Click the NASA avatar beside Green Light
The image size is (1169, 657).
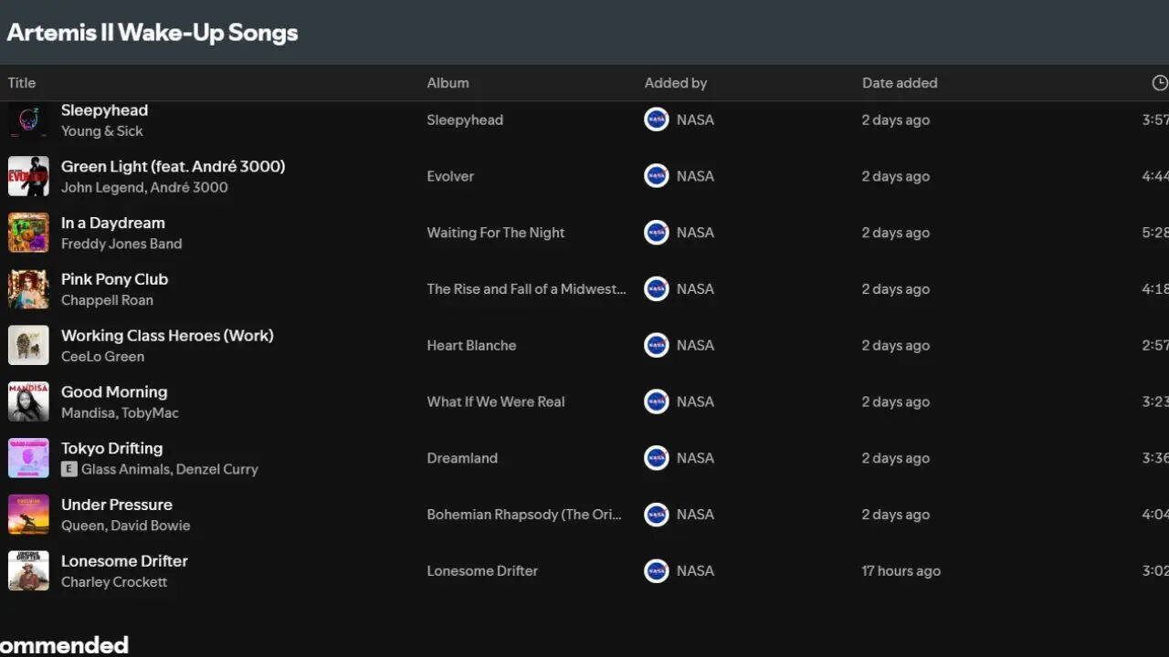tap(656, 175)
